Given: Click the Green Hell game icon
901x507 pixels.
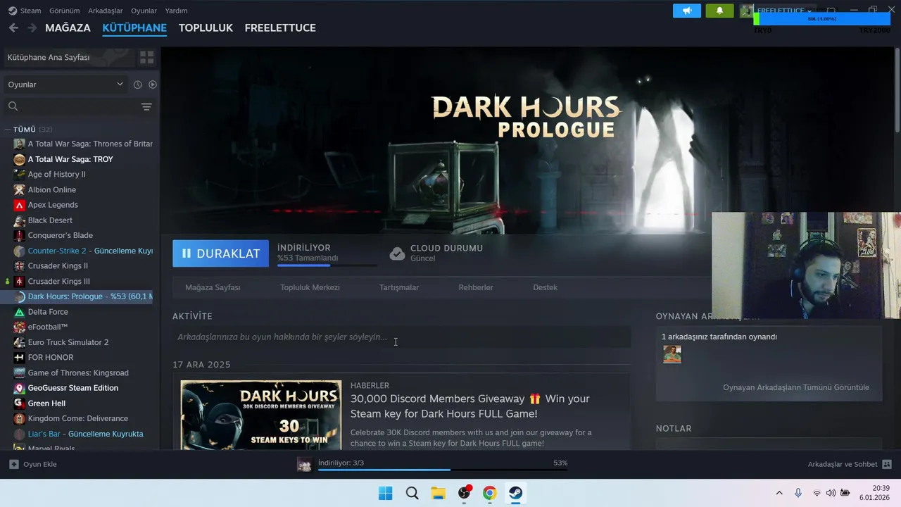Looking at the screenshot, I should click(x=20, y=403).
